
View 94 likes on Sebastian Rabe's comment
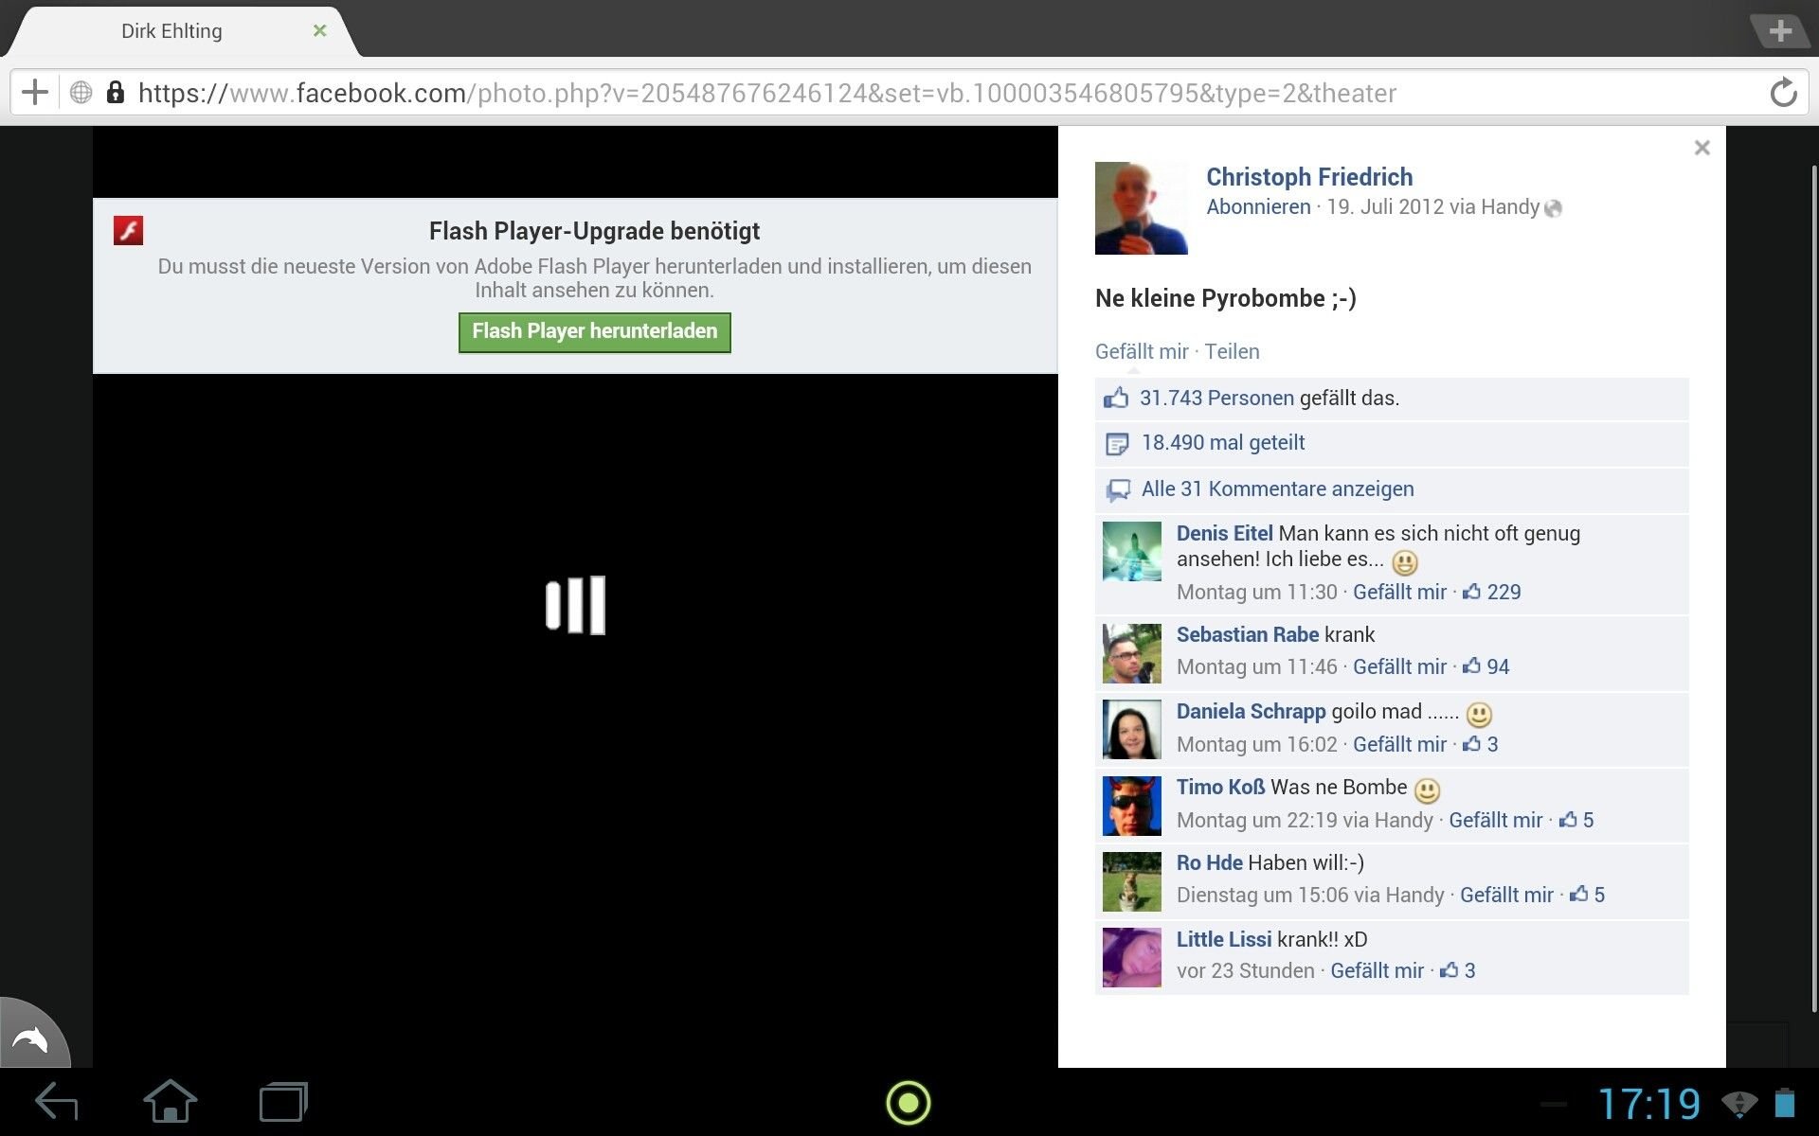point(1486,666)
